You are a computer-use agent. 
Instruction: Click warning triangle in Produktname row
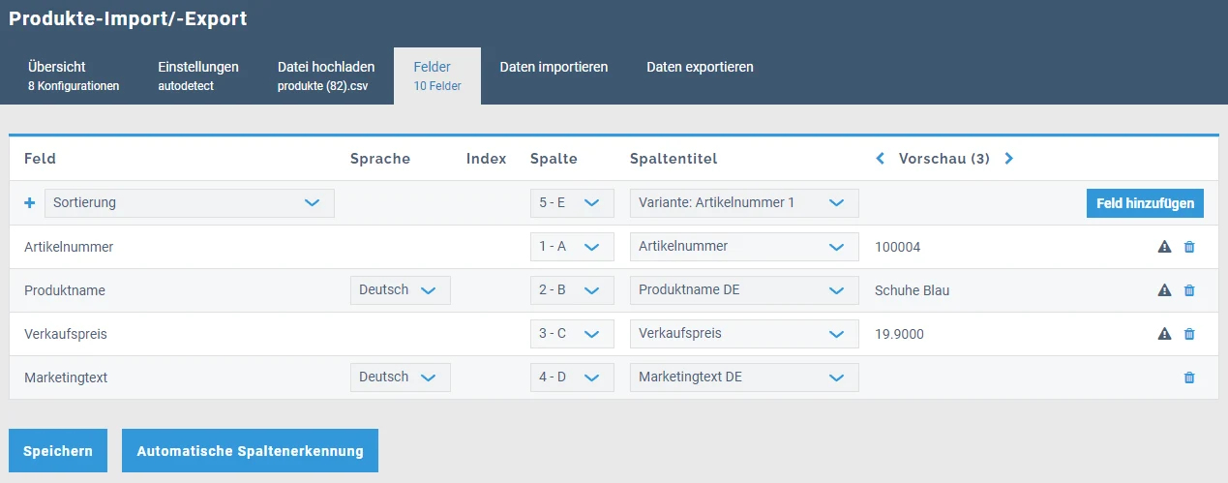pyautogui.click(x=1164, y=290)
